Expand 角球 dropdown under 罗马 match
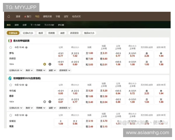Viewport: 175px width, 140px height. [x=29, y=70]
